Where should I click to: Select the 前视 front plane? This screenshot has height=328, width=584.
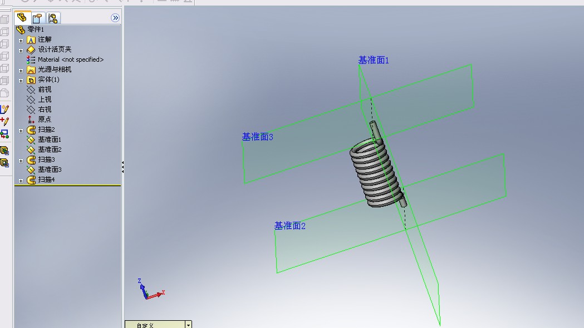coord(45,90)
